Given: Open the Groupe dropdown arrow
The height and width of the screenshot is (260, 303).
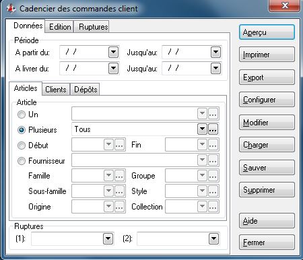Looking at the screenshot, I should 202,176.
